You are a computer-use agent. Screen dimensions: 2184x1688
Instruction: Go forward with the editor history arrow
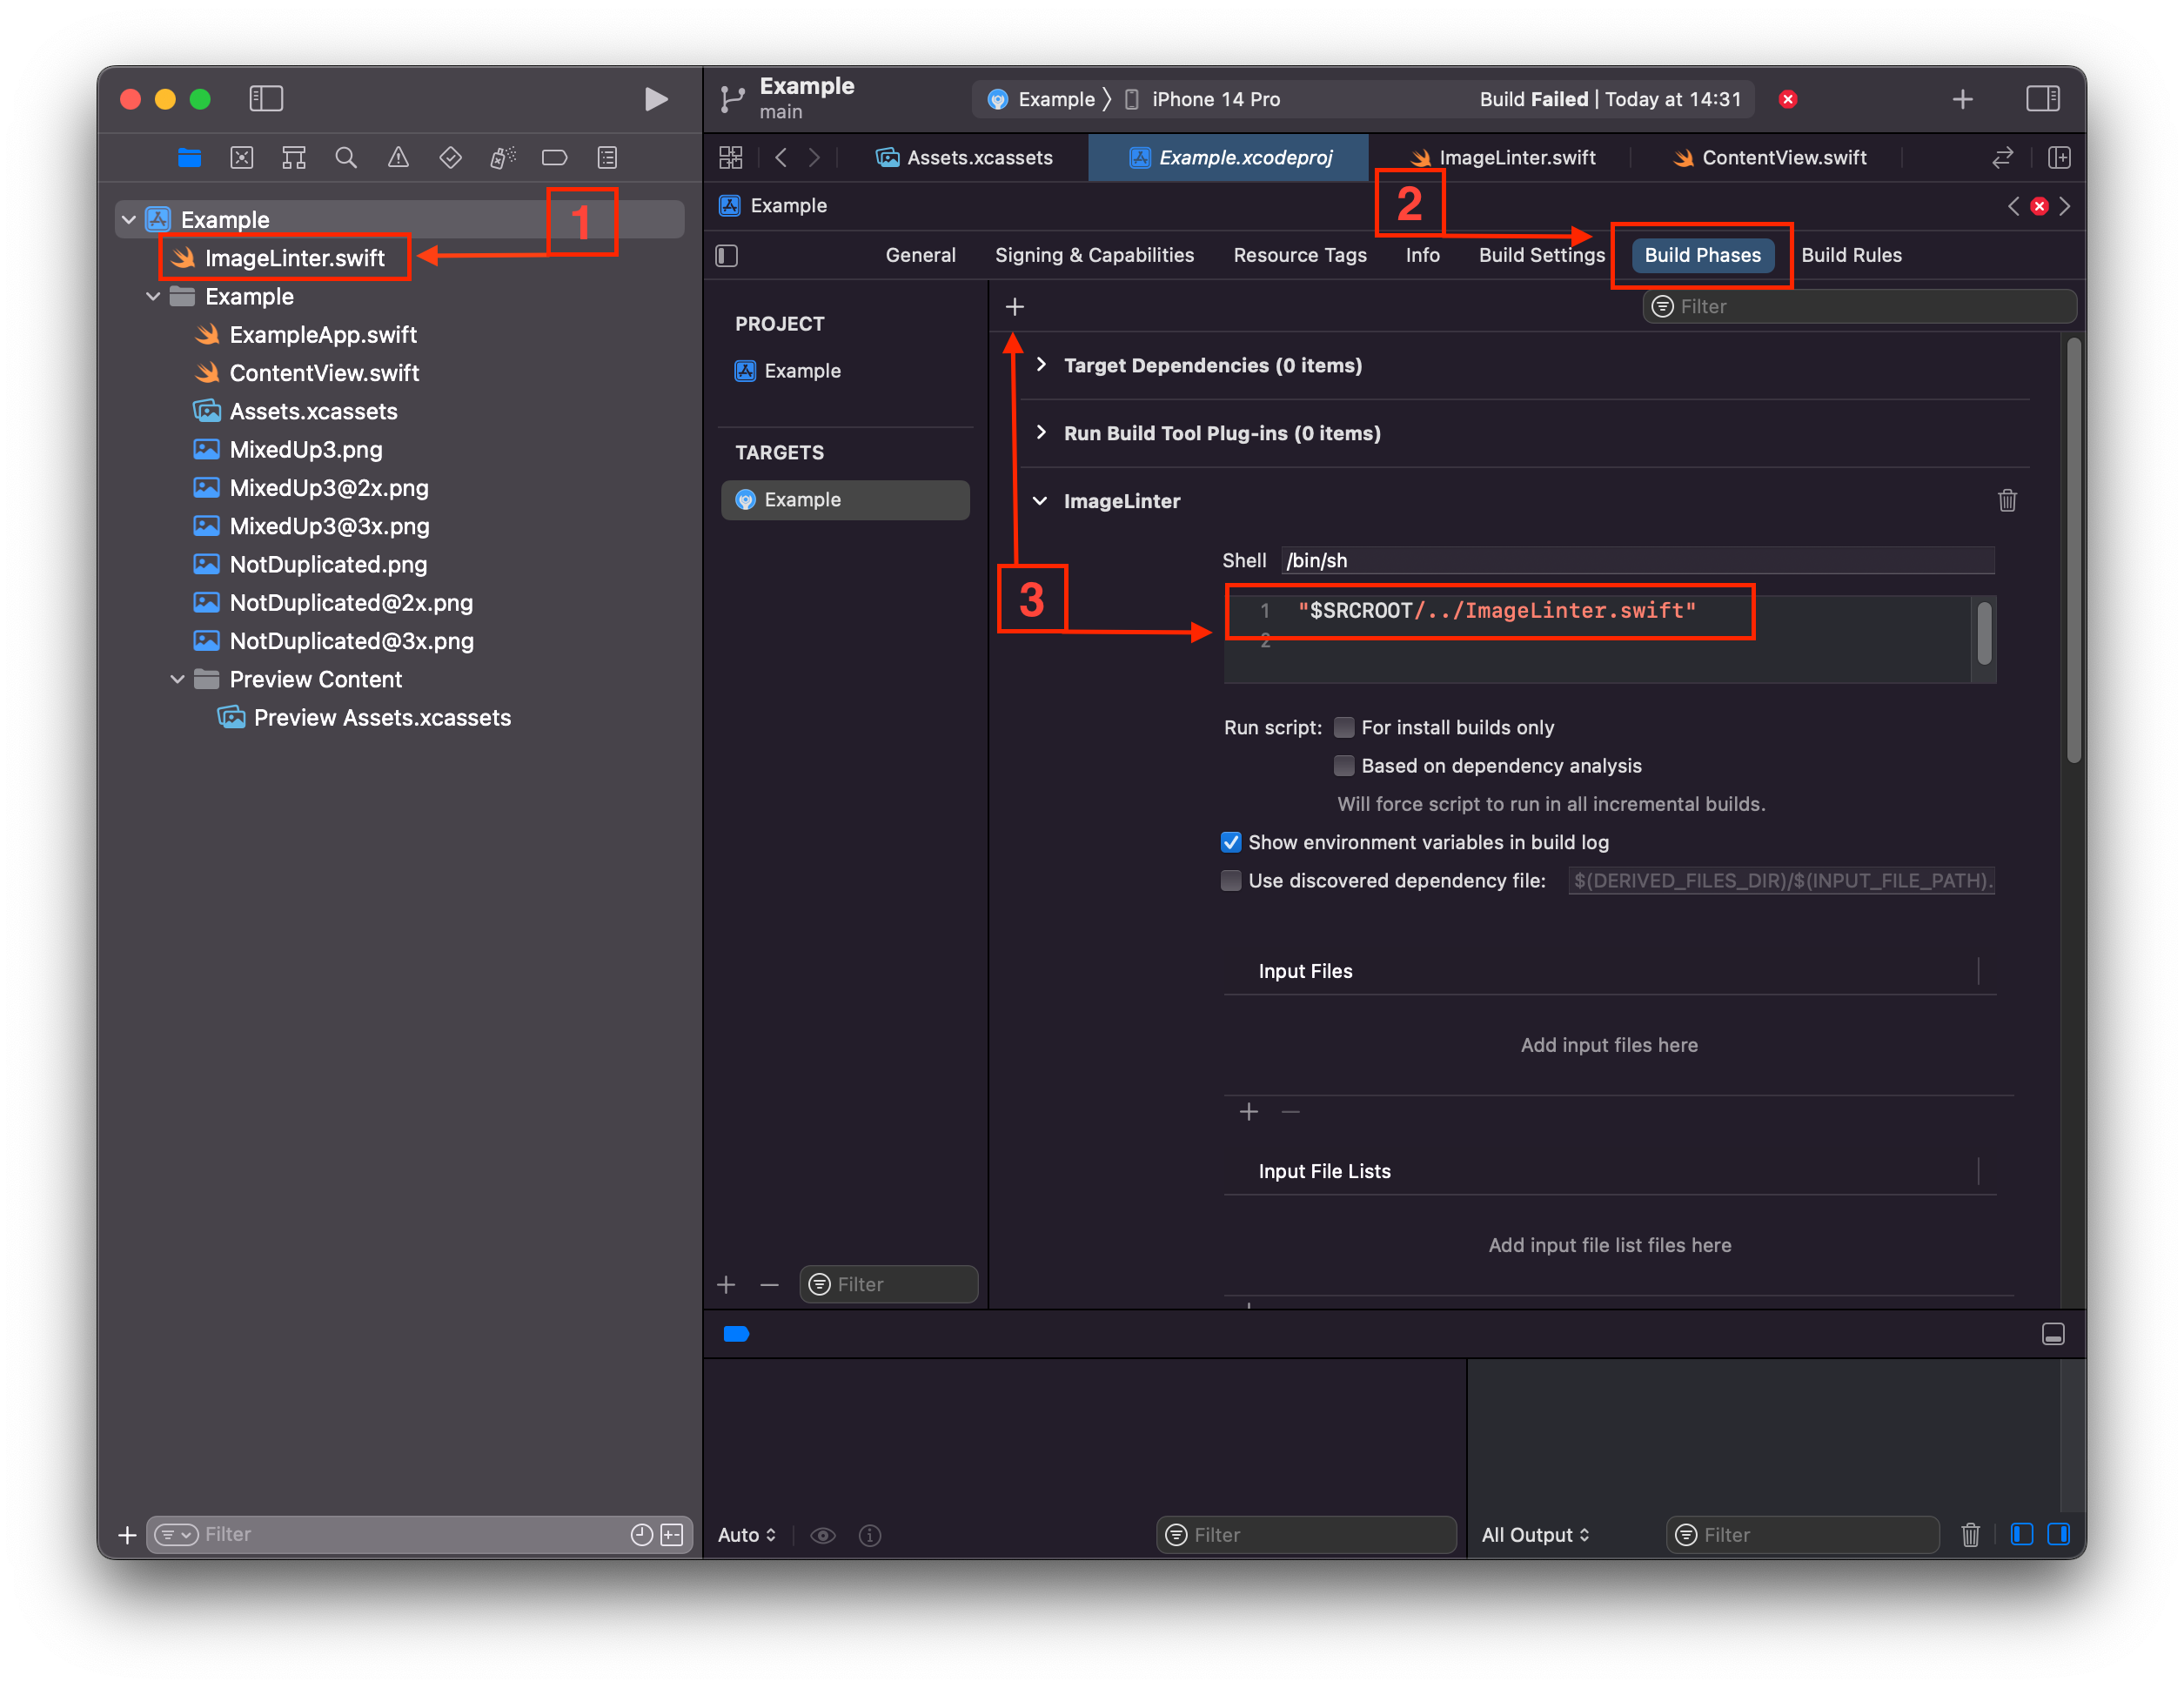(x=814, y=157)
